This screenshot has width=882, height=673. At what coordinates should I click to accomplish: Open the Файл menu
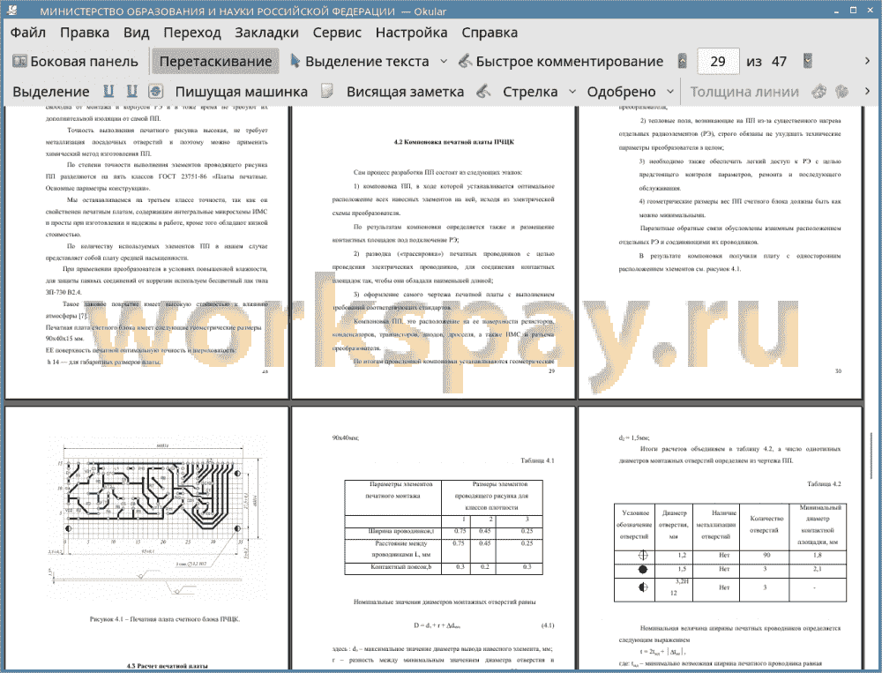coord(28,33)
